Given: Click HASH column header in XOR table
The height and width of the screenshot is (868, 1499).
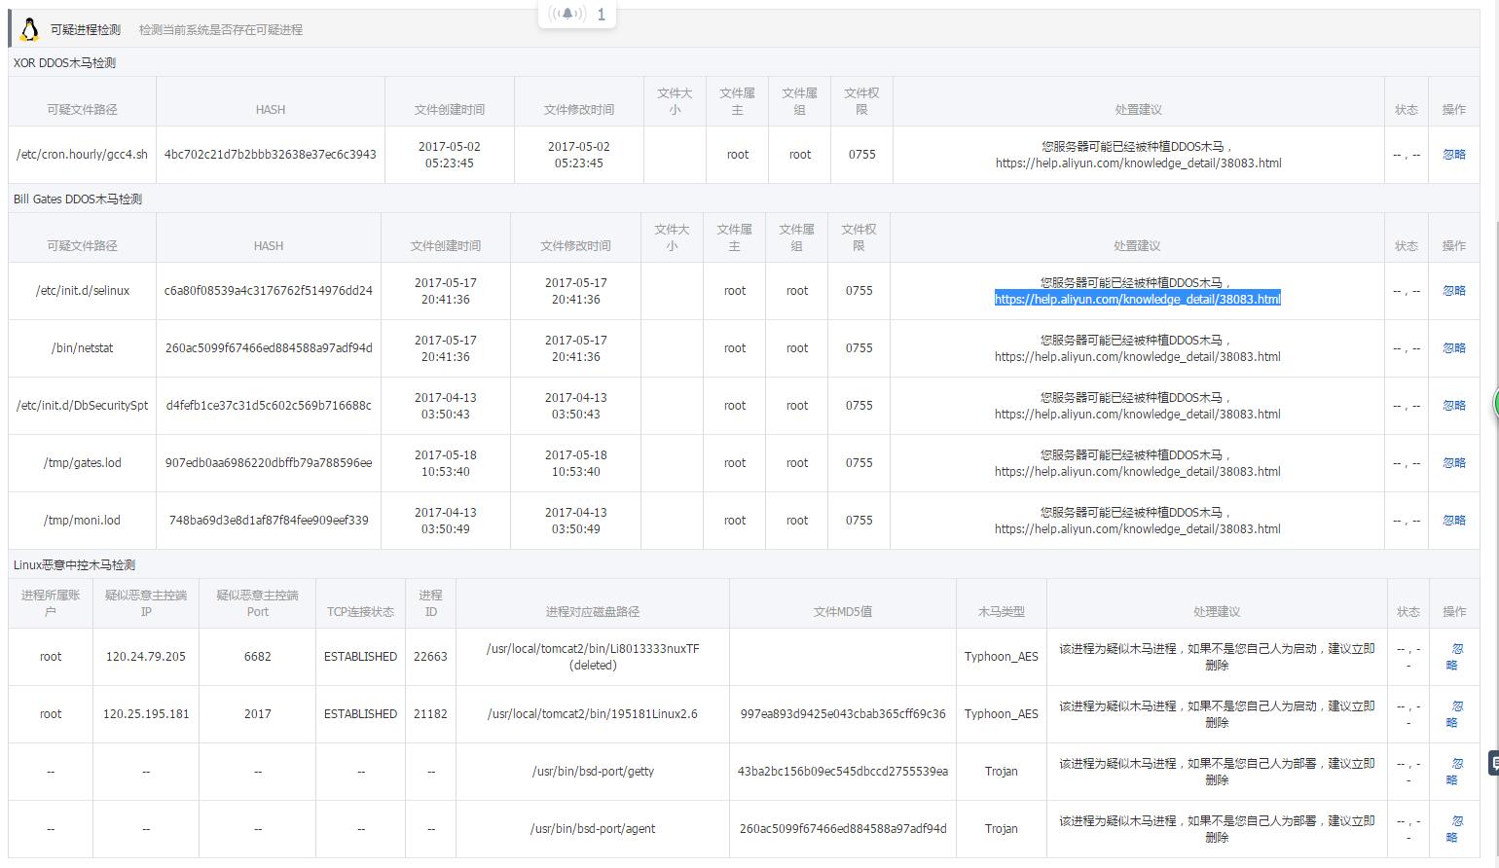Looking at the screenshot, I should 270,110.
